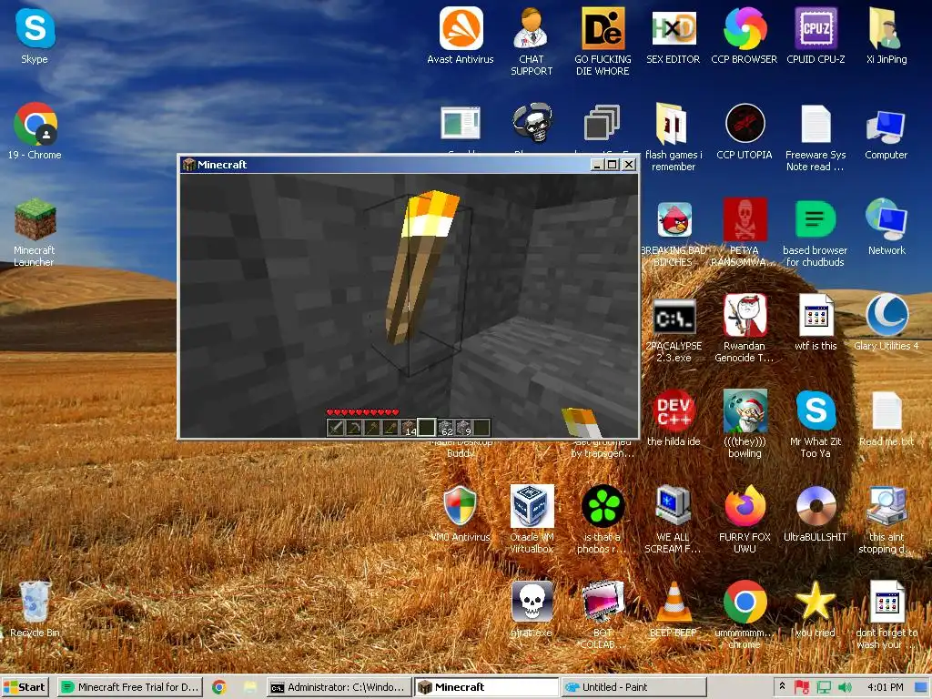
Task: Select the hotbar slot showing count 14
Action: [x=409, y=427]
